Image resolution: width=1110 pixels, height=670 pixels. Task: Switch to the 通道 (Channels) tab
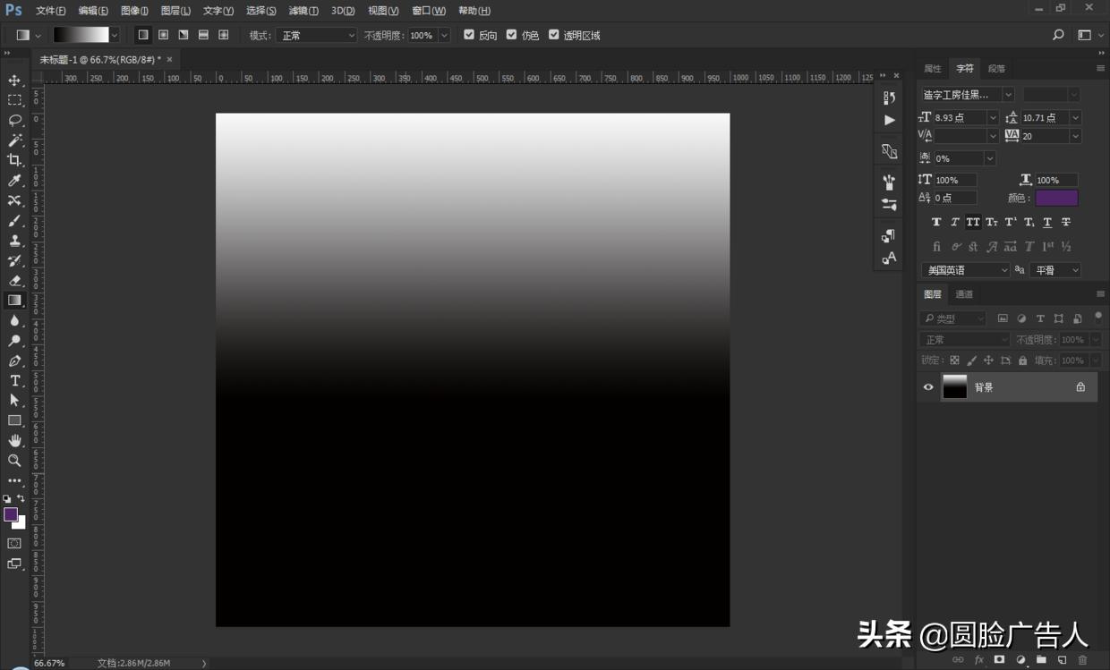964,294
